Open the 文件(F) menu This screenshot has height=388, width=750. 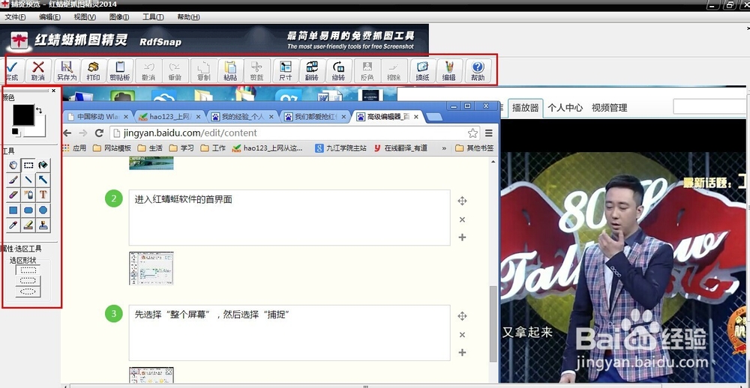15,17
